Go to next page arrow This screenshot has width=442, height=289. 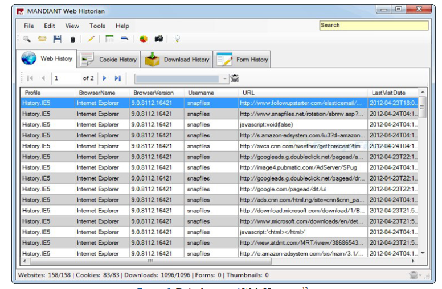click(105, 78)
